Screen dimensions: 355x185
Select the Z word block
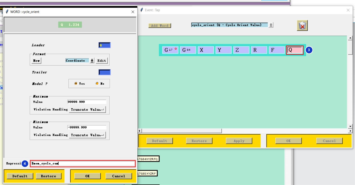(241, 50)
